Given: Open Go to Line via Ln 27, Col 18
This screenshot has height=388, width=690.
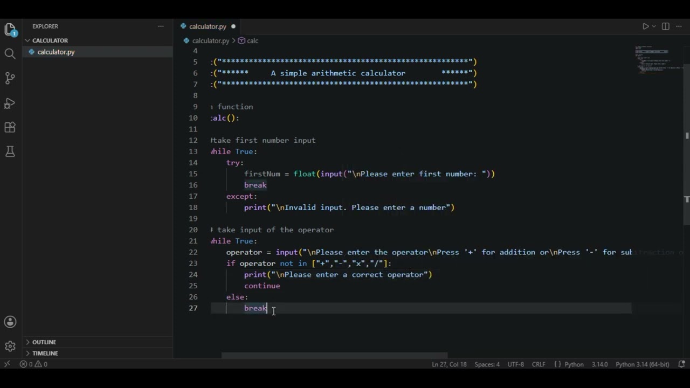Looking at the screenshot, I should 449,364.
